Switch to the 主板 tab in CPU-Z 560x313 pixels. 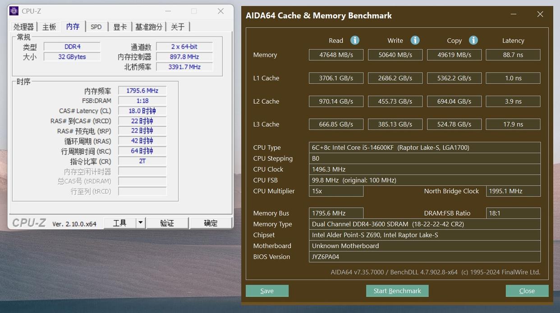click(x=49, y=27)
